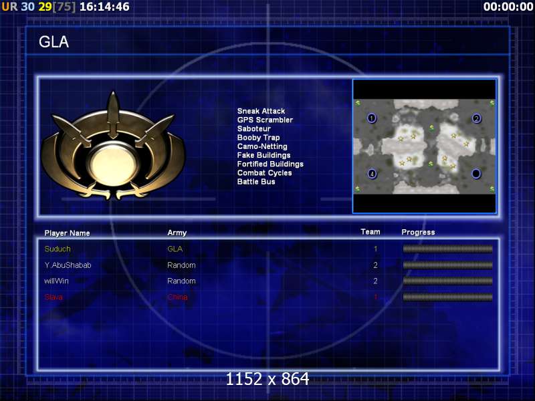Click the top-left corner supply dollar icon on minimap

[x=358, y=103]
